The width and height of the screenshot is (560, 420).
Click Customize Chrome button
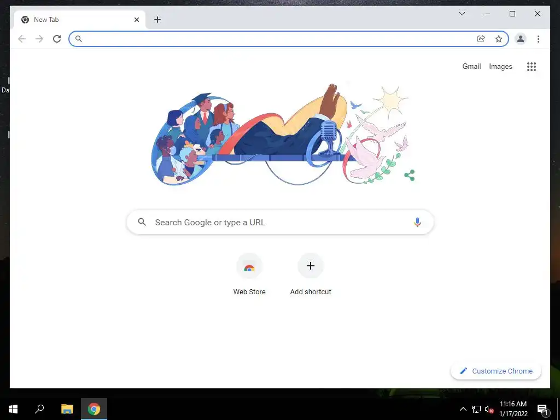tap(495, 371)
